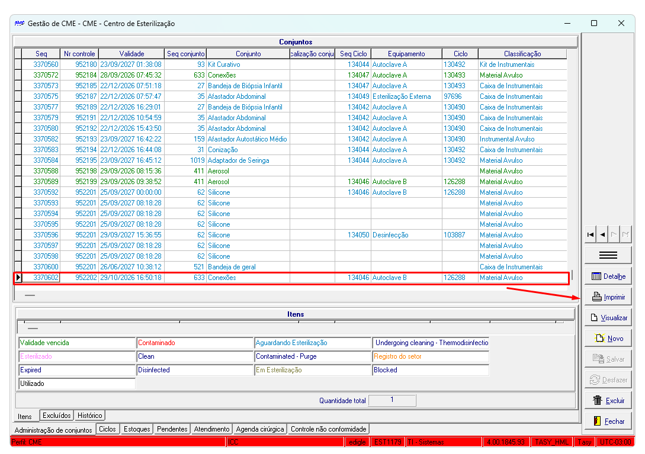
Task: Click the Salvar button
Action: click(x=608, y=359)
